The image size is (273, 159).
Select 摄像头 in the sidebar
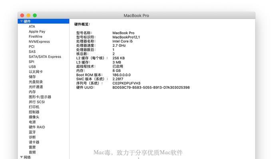tap(34, 117)
